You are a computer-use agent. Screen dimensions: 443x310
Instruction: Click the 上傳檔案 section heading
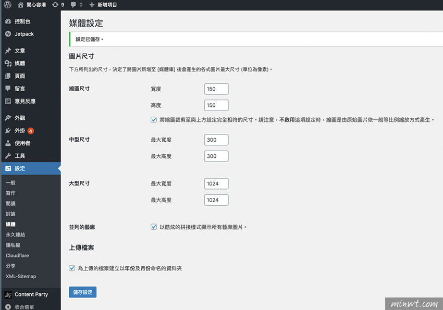pos(81,247)
